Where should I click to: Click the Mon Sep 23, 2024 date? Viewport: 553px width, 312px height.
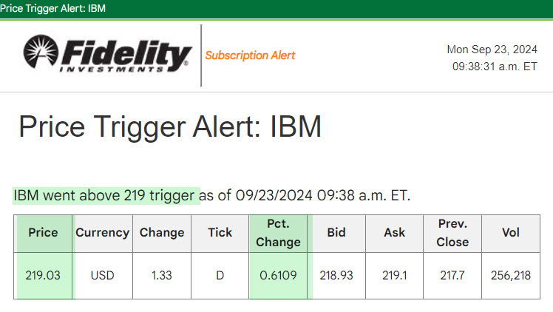coord(492,50)
